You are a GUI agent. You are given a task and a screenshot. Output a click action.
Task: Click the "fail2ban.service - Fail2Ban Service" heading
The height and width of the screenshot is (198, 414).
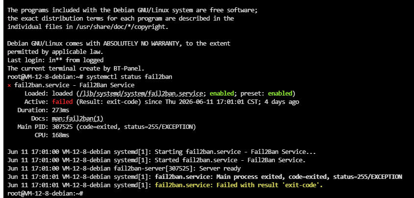tap(74, 85)
